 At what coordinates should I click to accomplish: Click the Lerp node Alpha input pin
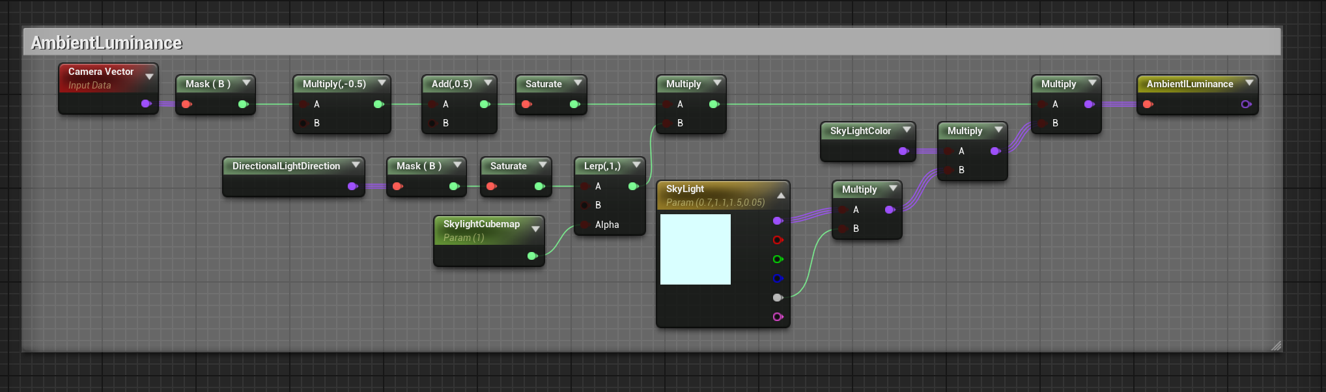[585, 225]
